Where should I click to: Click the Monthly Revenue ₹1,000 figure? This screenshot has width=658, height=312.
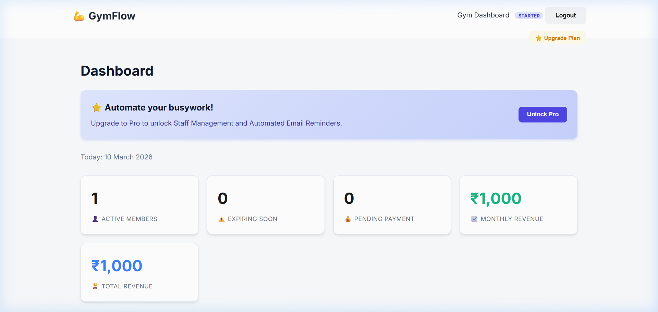point(496,198)
